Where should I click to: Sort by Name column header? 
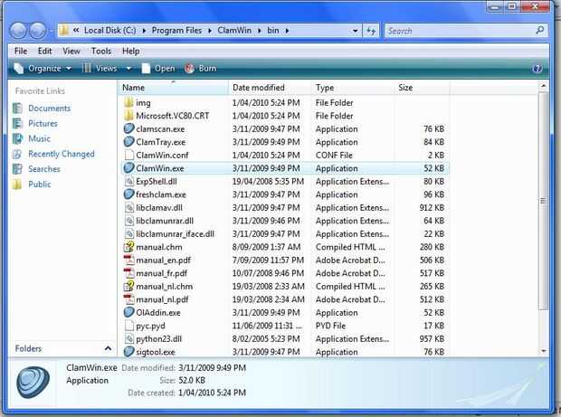(x=173, y=88)
